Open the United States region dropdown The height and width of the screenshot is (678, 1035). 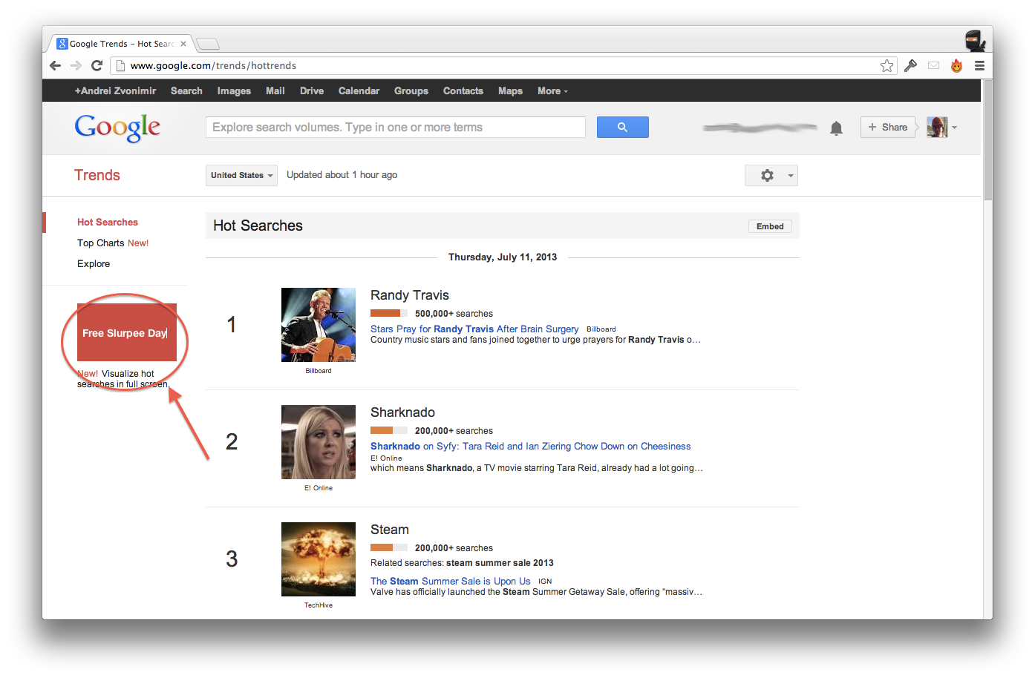click(x=241, y=175)
